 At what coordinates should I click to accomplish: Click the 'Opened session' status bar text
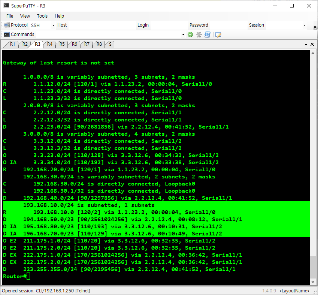[46, 291]
